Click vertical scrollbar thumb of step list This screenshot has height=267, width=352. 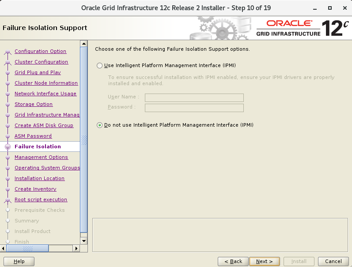point(84,140)
